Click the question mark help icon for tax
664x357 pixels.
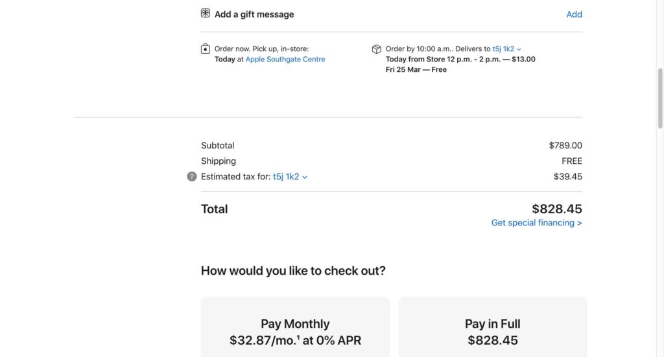192,176
